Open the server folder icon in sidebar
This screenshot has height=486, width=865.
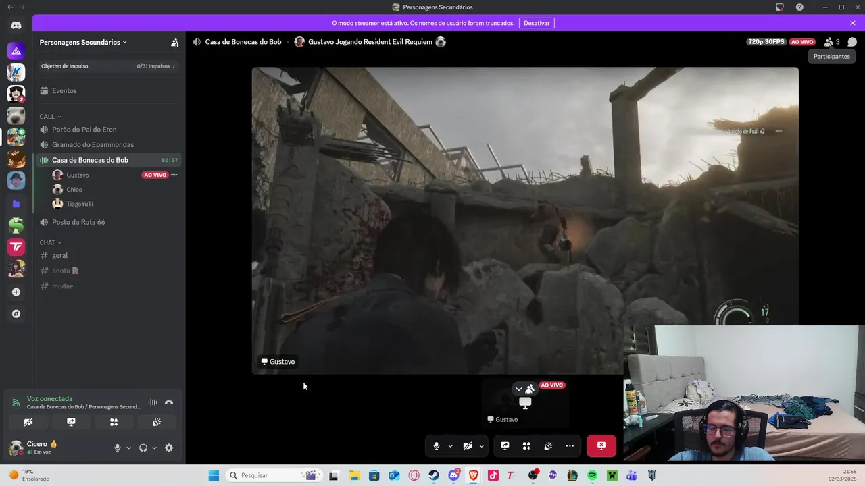[x=16, y=203]
